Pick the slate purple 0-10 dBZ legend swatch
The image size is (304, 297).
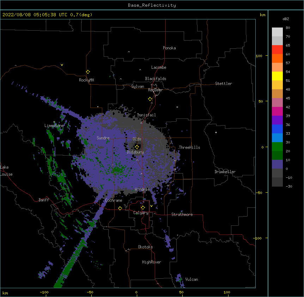pyautogui.click(x=277, y=164)
